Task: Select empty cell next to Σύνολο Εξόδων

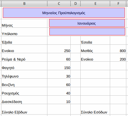Action: 59,109
